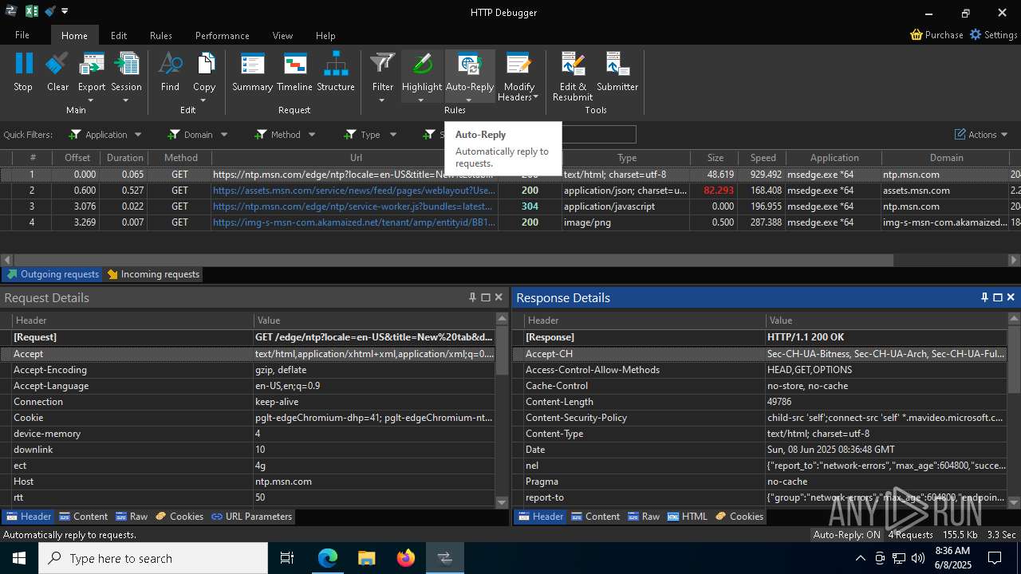Switch to the Performance ribbon tab
The image size is (1021, 574).
pos(223,35)
